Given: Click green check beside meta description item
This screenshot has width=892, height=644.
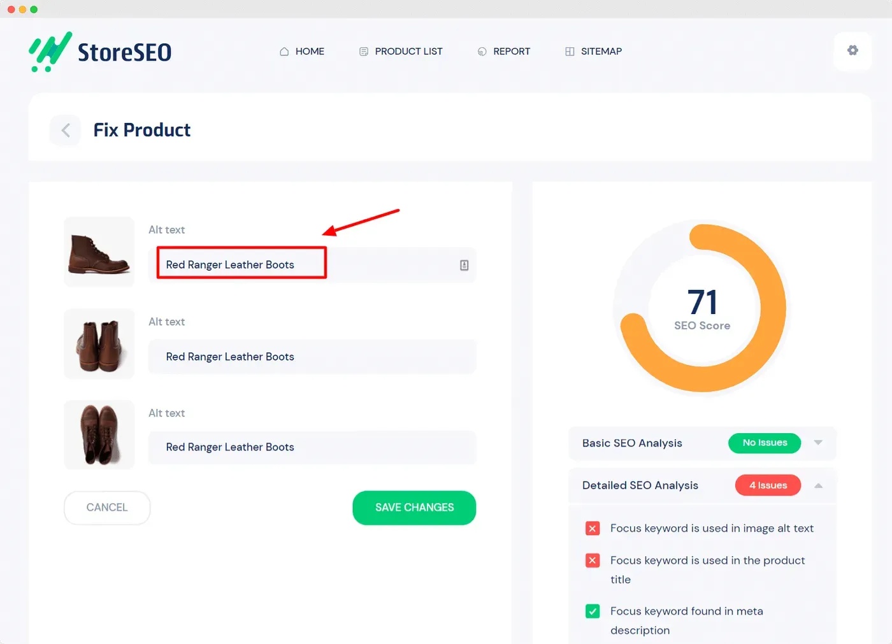Looking at the screenshot, I should [x=593, y=611].
